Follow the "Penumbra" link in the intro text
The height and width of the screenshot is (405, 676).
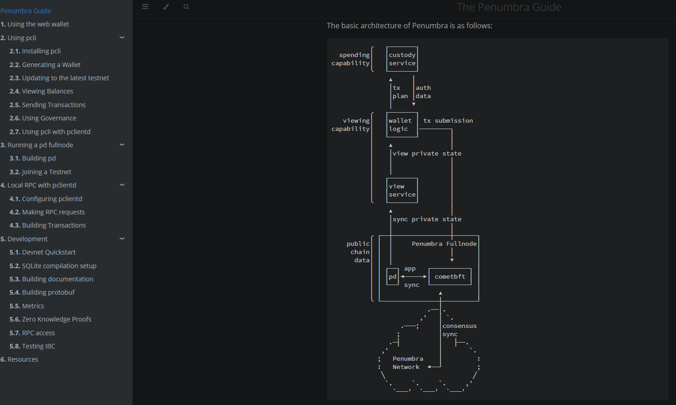pyautogui.click(x=429, y=26)
